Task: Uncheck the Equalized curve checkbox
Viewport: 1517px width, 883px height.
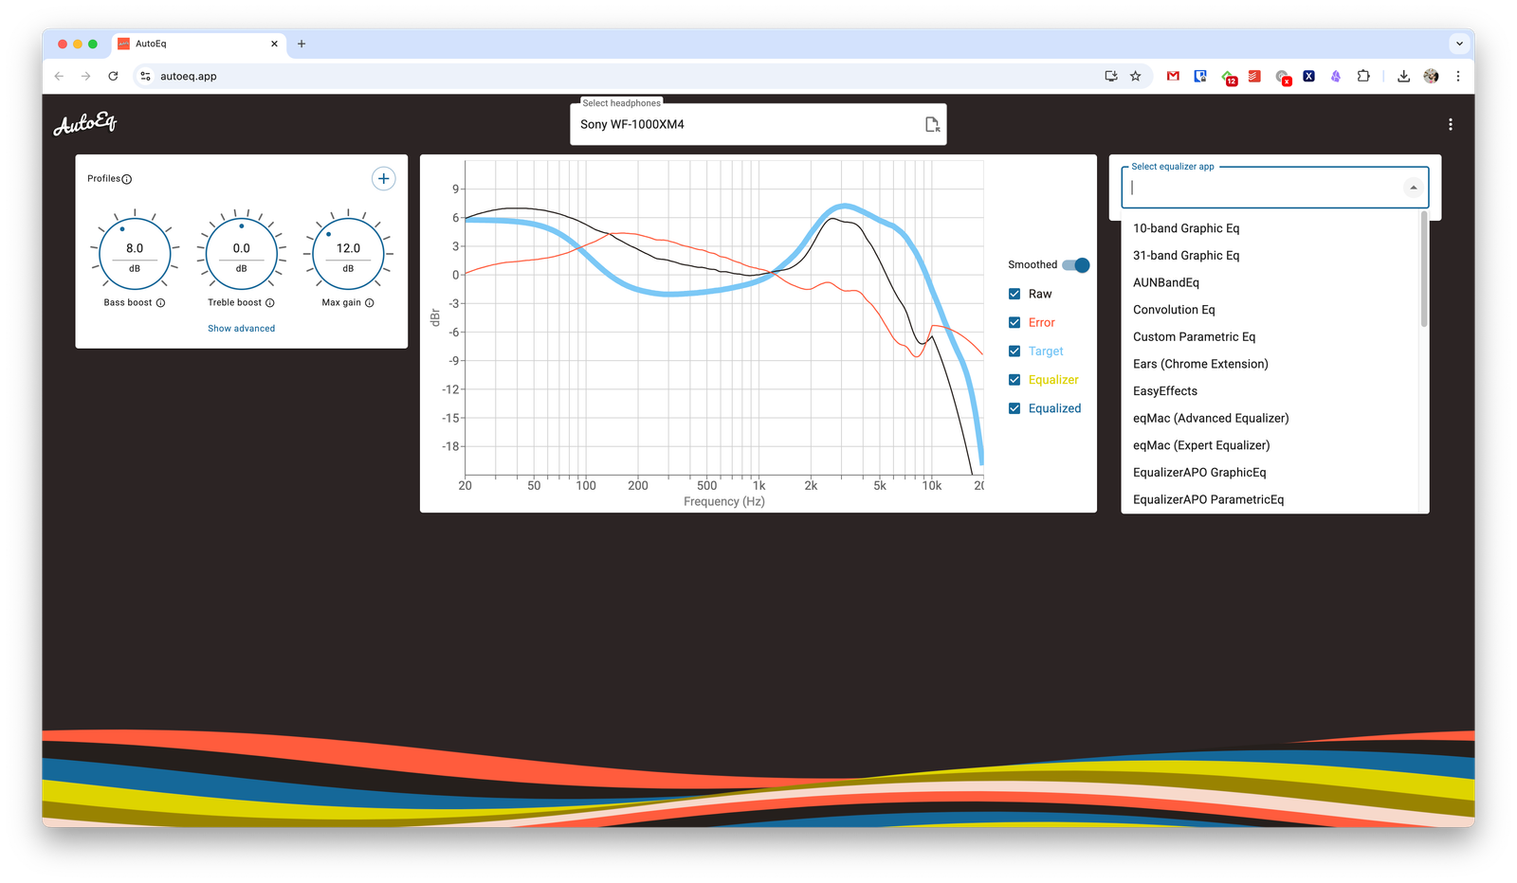Action: tap(1014, 408)
